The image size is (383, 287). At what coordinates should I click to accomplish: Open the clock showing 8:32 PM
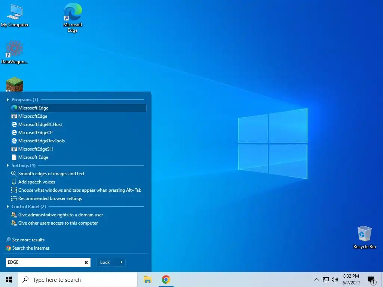[x=351, y=280]
